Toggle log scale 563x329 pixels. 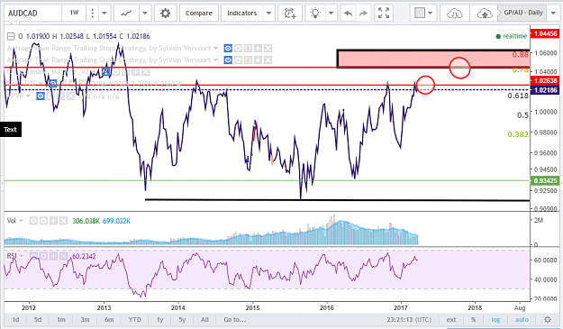click(495, 319)
